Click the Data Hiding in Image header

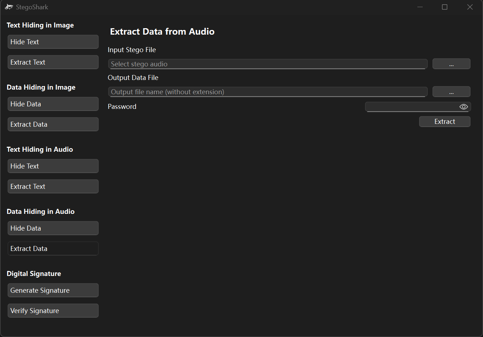[41, 87]
